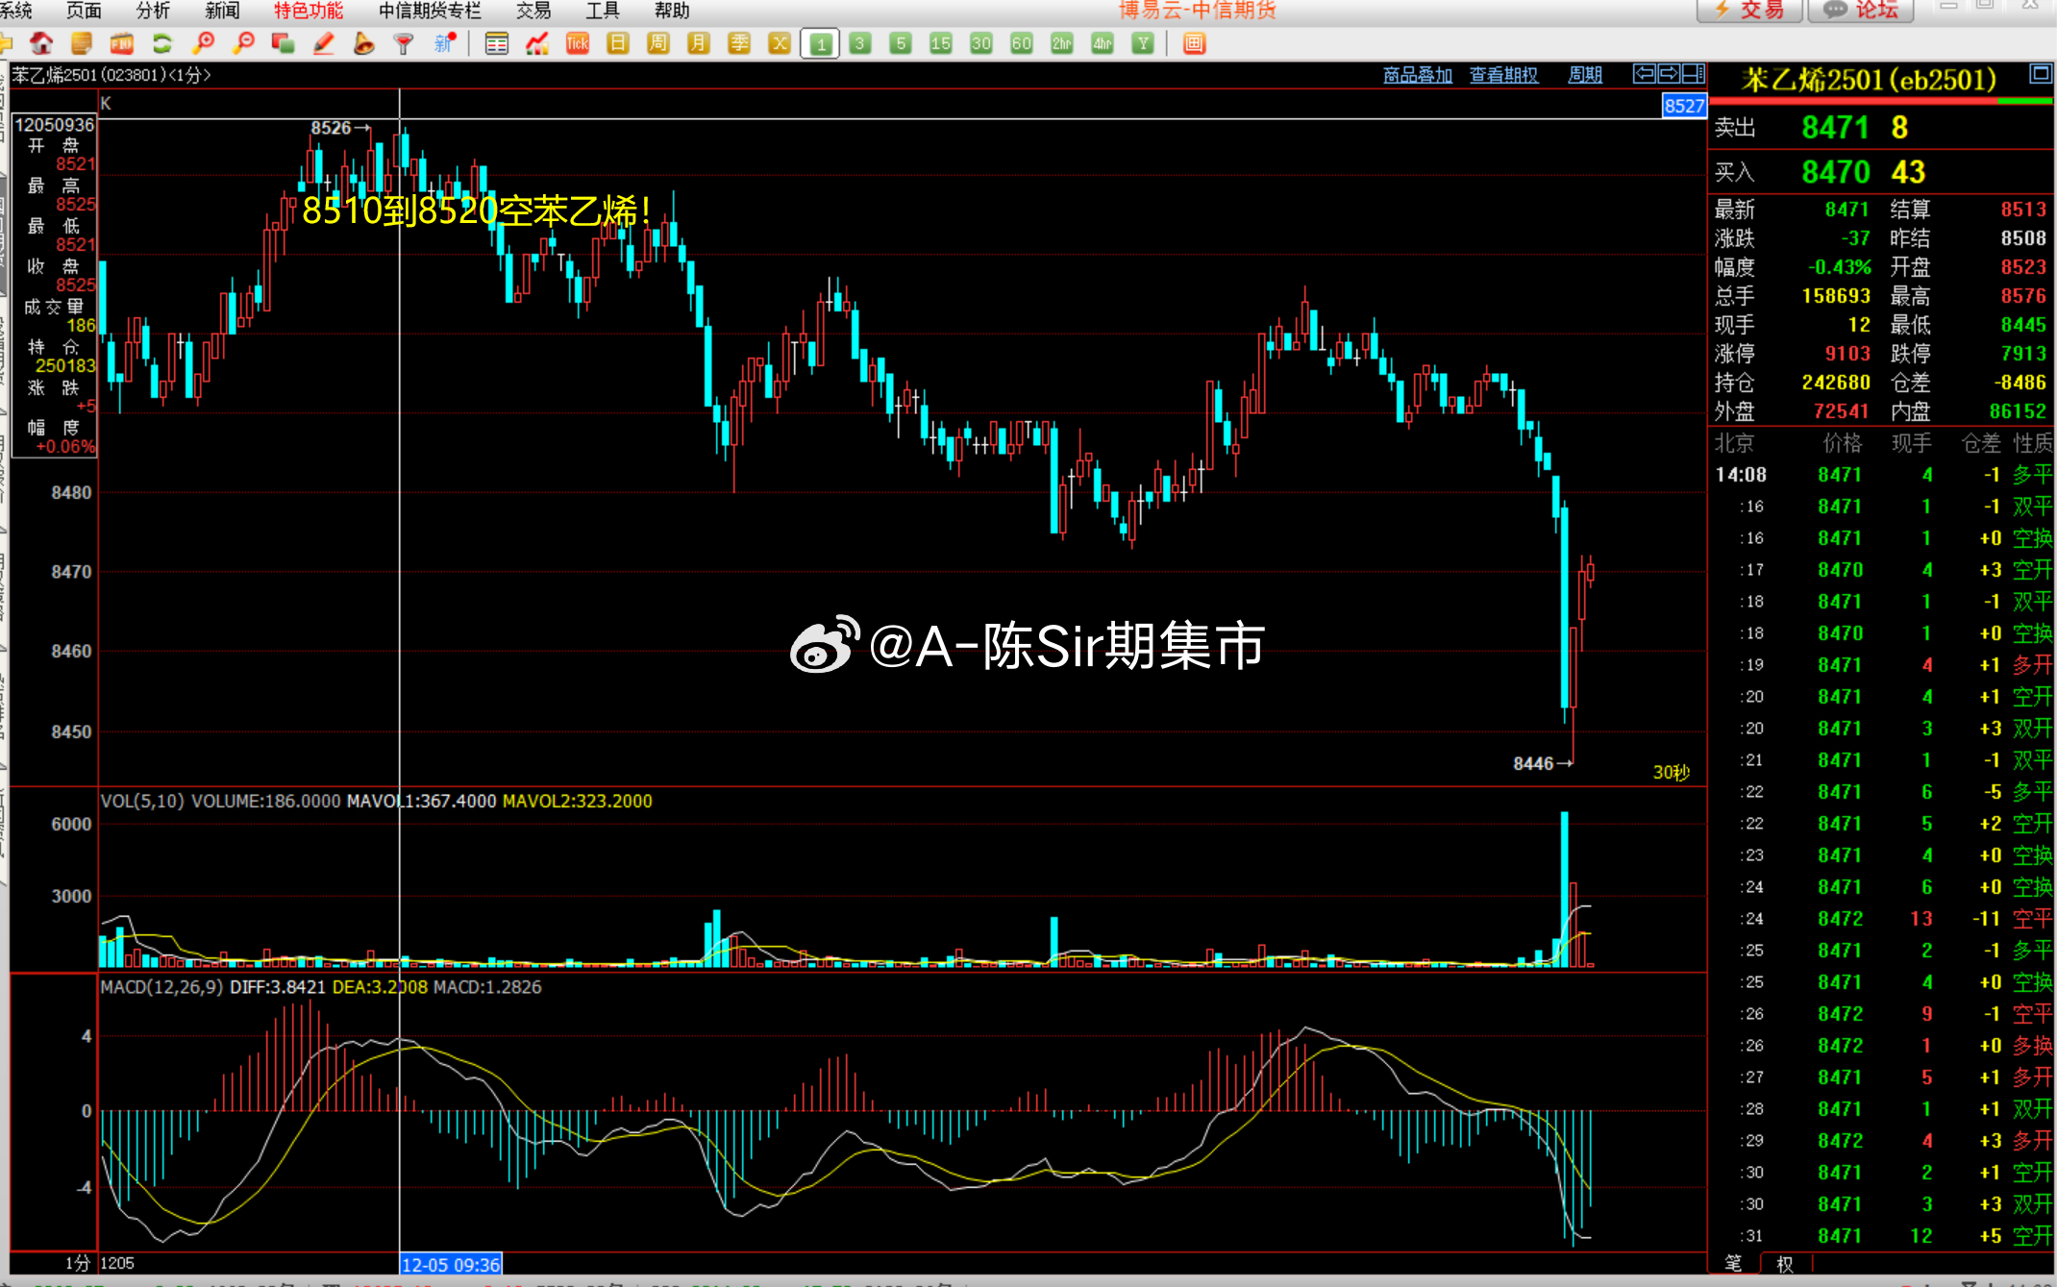Open the orange notepad icon in toolbar
This screenshot has width=2057, height=1287.
point(82,43)
